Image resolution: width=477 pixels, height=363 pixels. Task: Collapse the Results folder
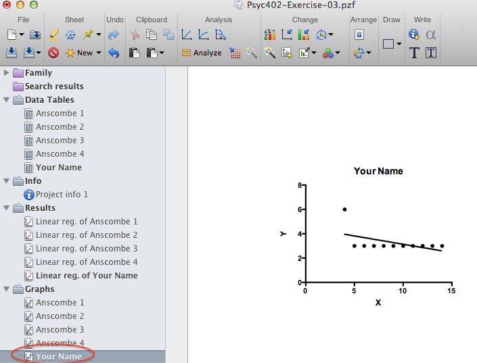(7, 208)
